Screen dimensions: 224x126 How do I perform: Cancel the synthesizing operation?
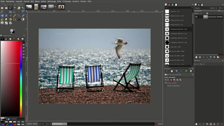(x=159, y=124)
